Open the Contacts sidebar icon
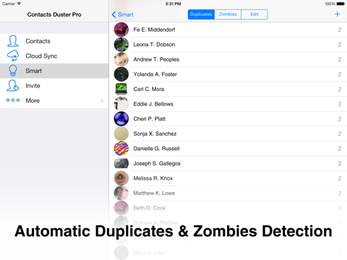 coord(13,41)
